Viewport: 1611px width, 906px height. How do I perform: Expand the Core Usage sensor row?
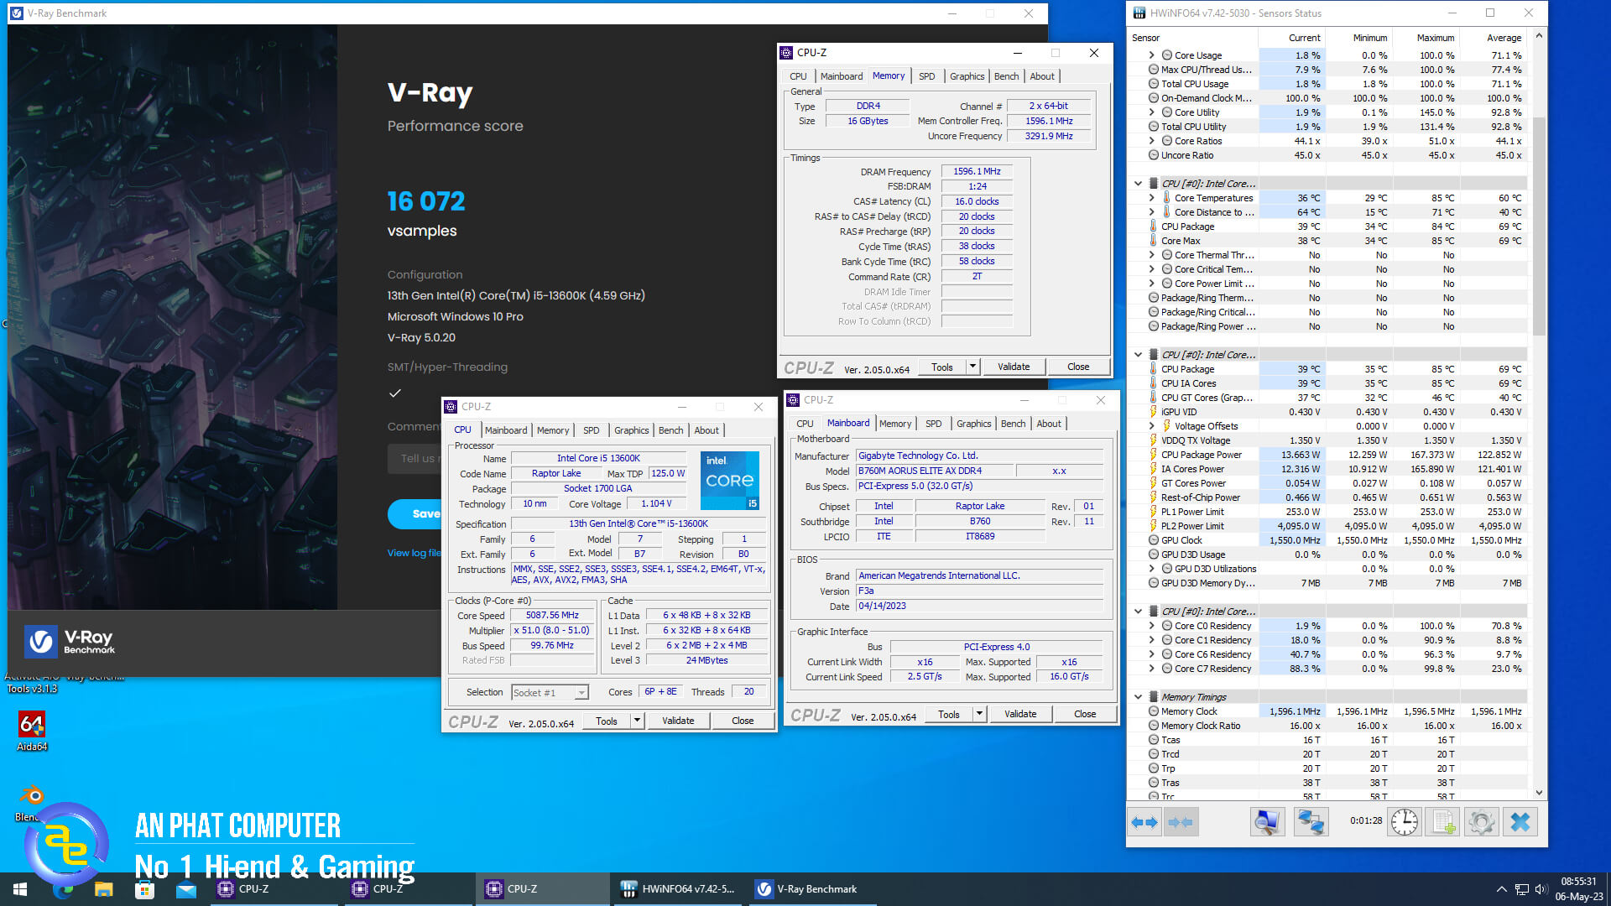[1152, 55]
